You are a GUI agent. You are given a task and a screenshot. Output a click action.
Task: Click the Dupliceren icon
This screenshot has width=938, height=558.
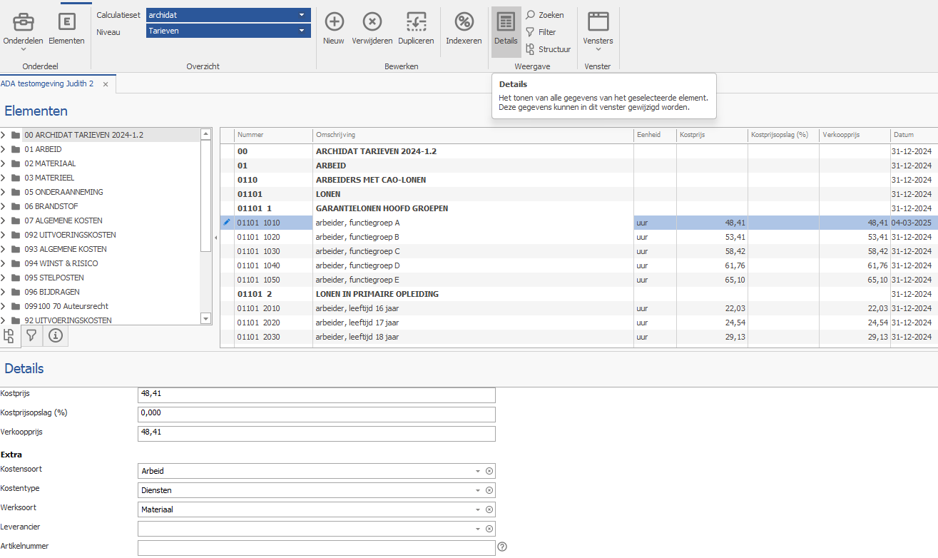pos(416,21)
